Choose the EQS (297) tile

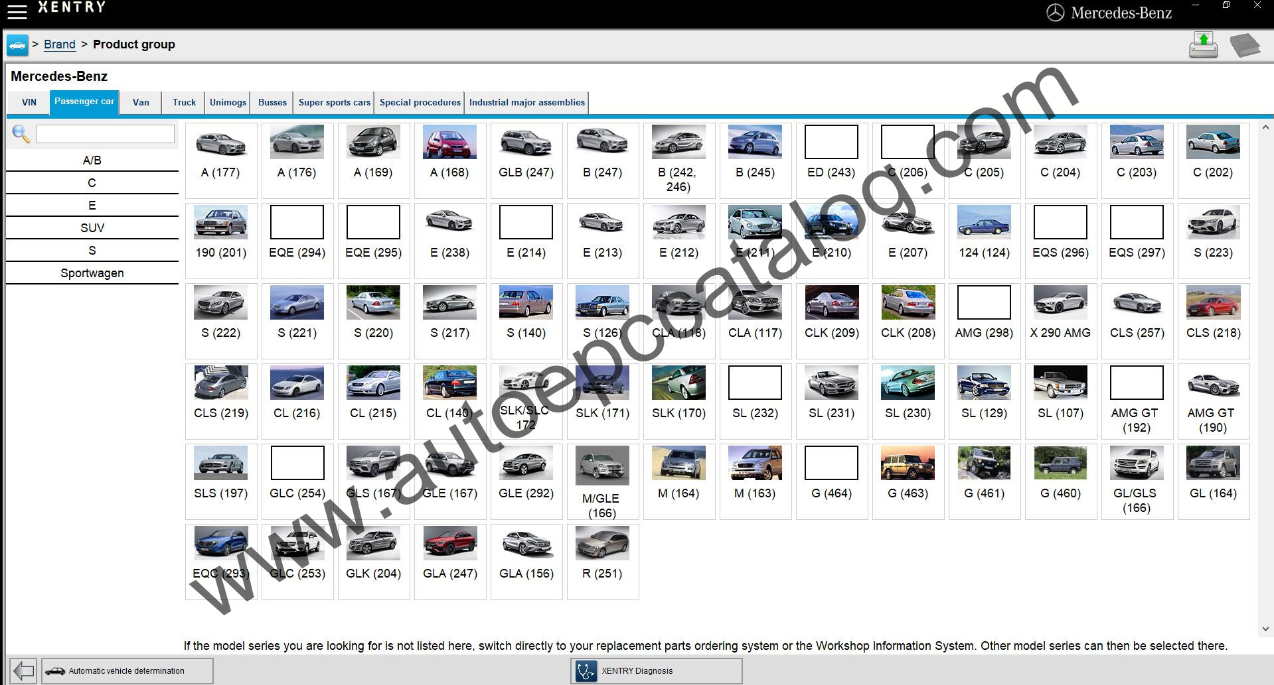1137,241
